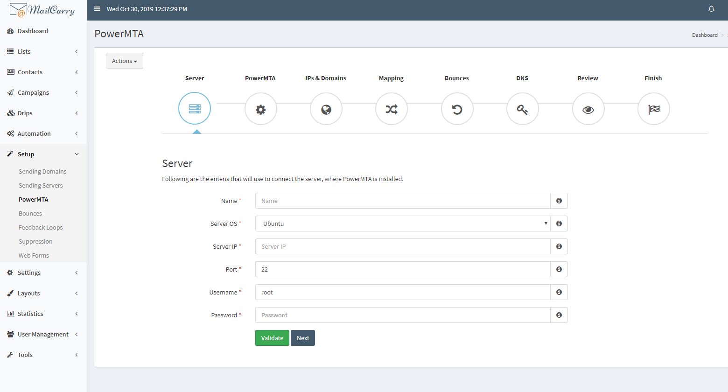Click the date and time text
This screenshot has height=392, width=728.
[x=147, y=9]
